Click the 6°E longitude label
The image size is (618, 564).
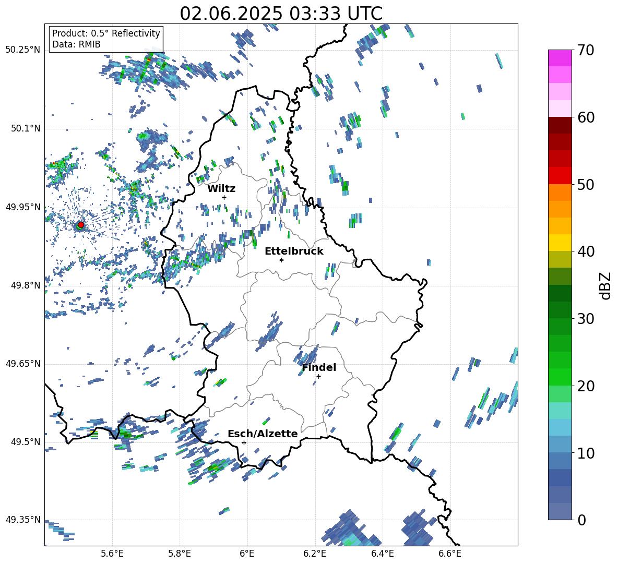point(247,554)
